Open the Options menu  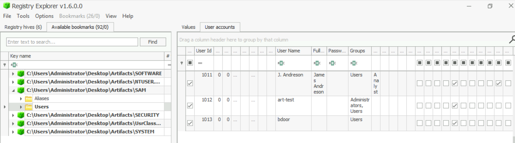point(44,16)
